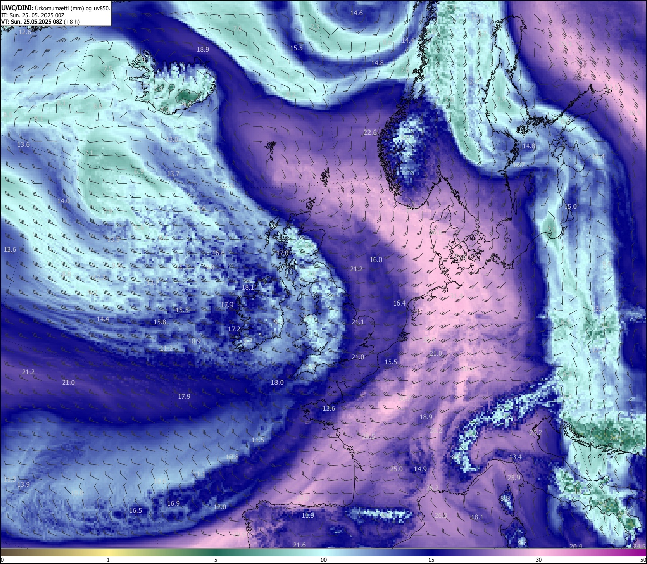647x564 pixels.
Task: Click the "10" label on the color scale
Action: pos(323,560)
